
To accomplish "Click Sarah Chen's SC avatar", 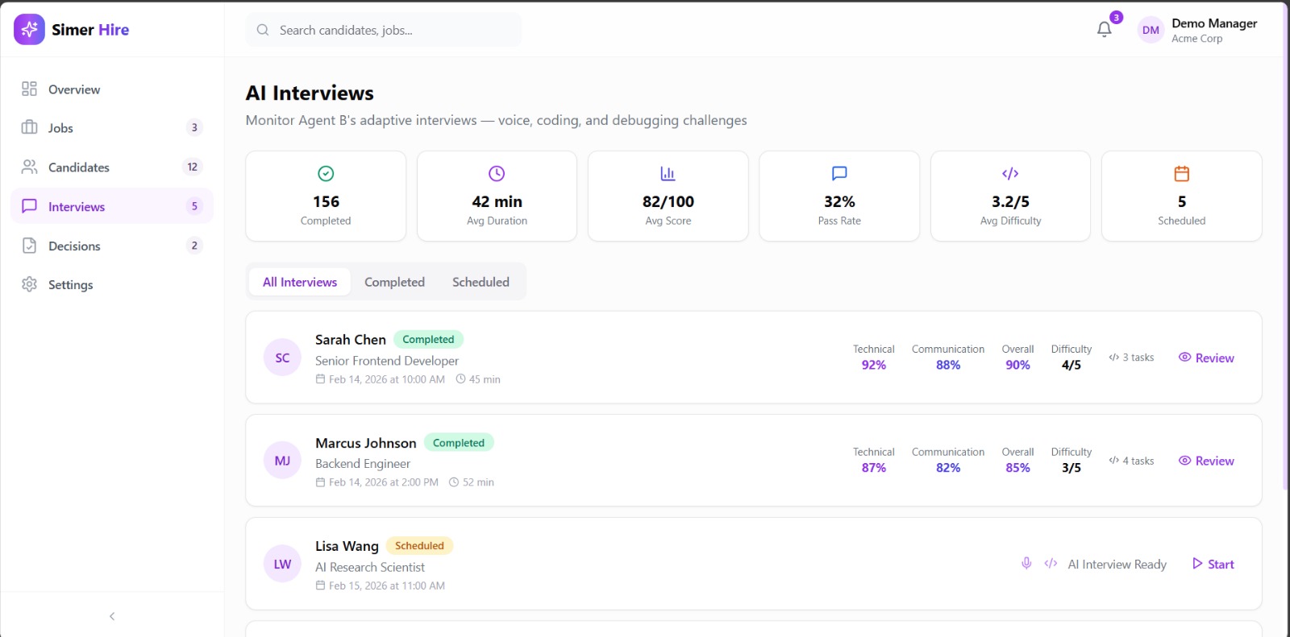I will click(x=282, y=358).
